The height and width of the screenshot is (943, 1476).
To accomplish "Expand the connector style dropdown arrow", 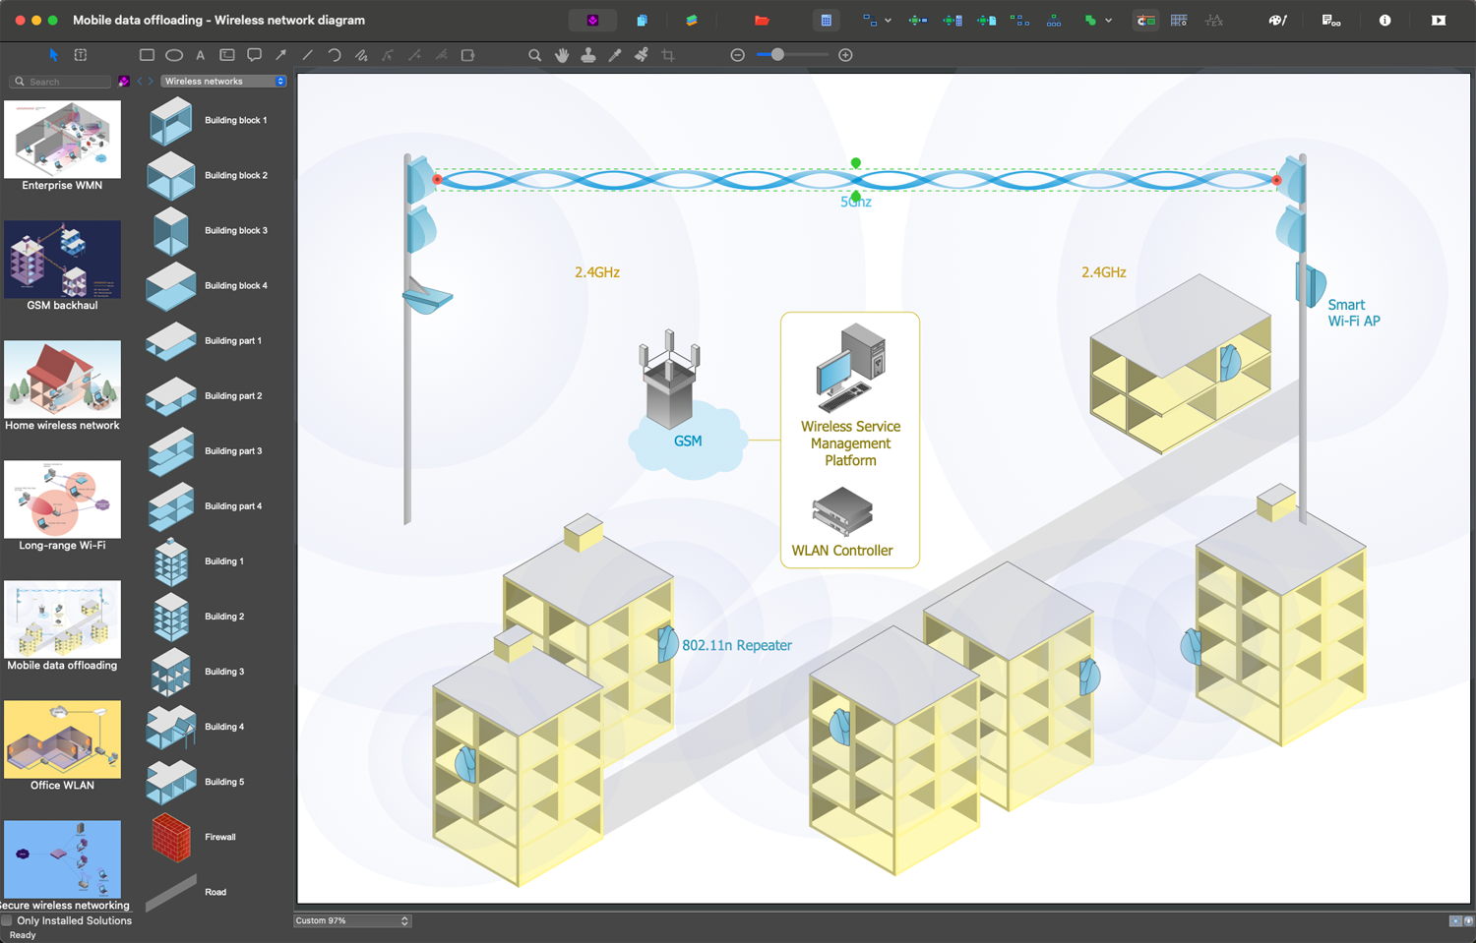I will pos(888,21).
